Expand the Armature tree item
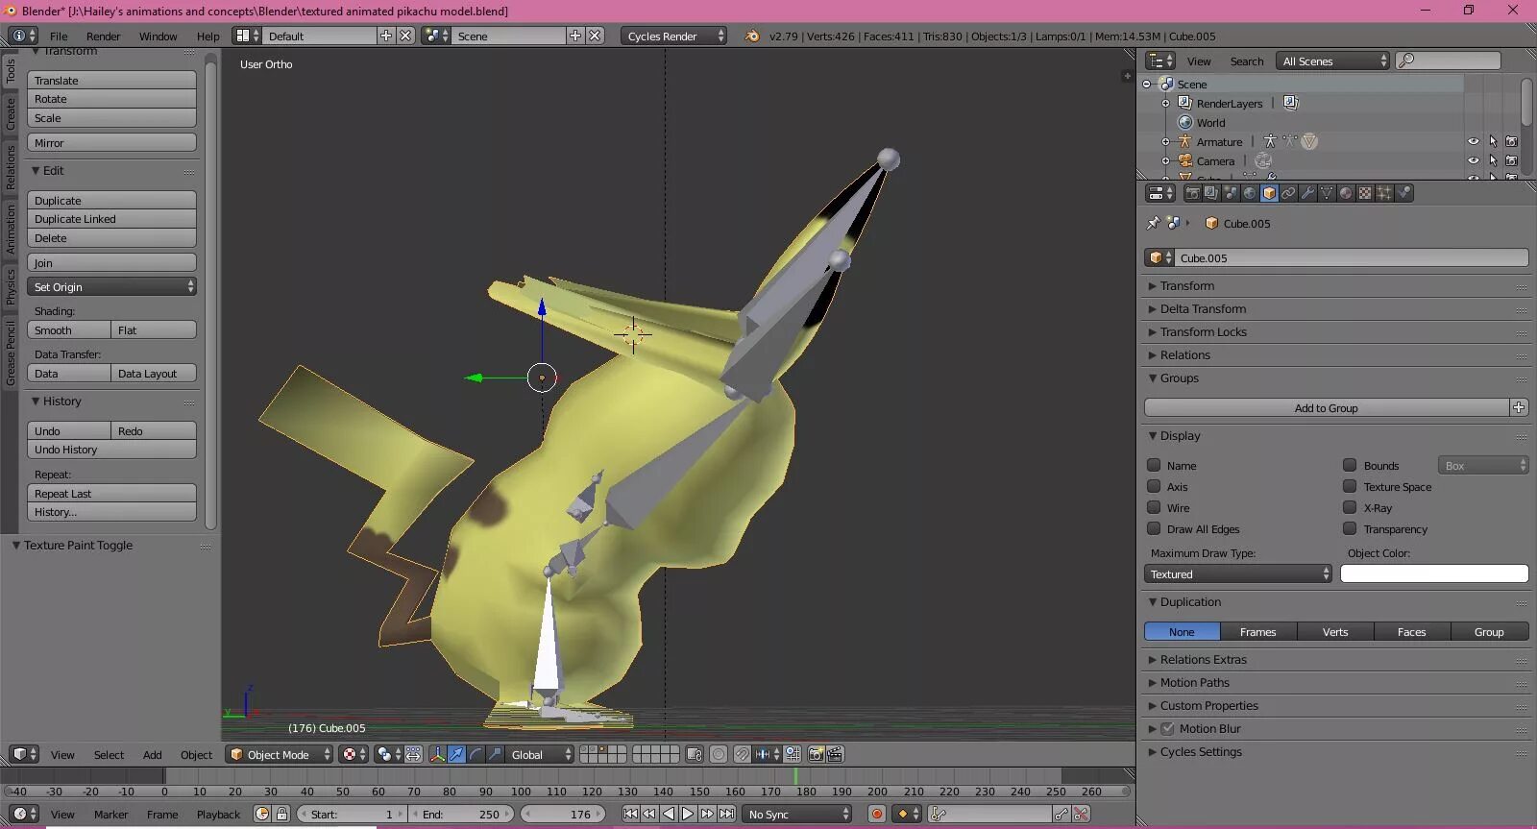 pos(1165,141)
